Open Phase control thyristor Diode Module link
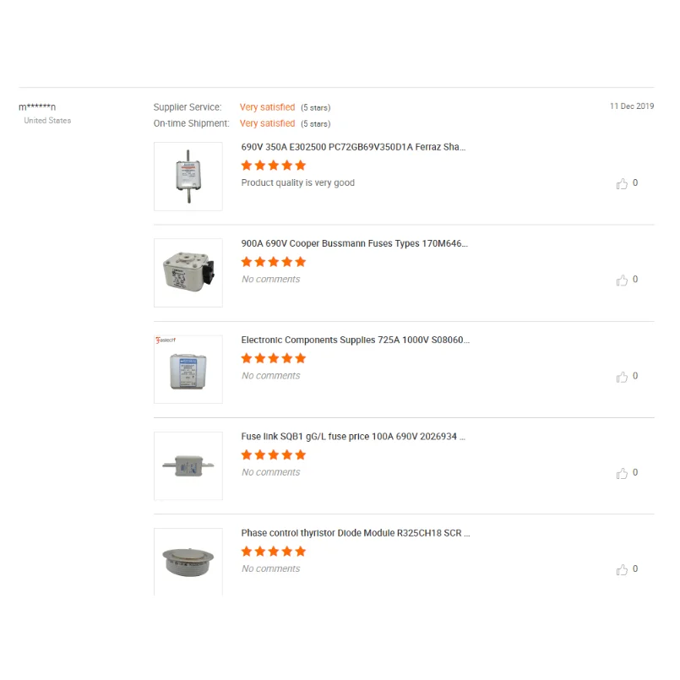Screen dimensions: 680x680 [x=356, y=533]
